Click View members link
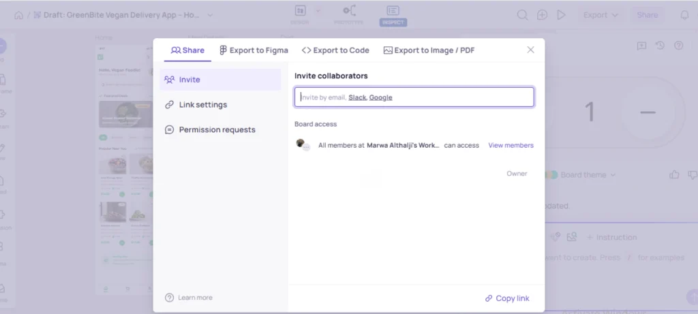 point(511,146)
